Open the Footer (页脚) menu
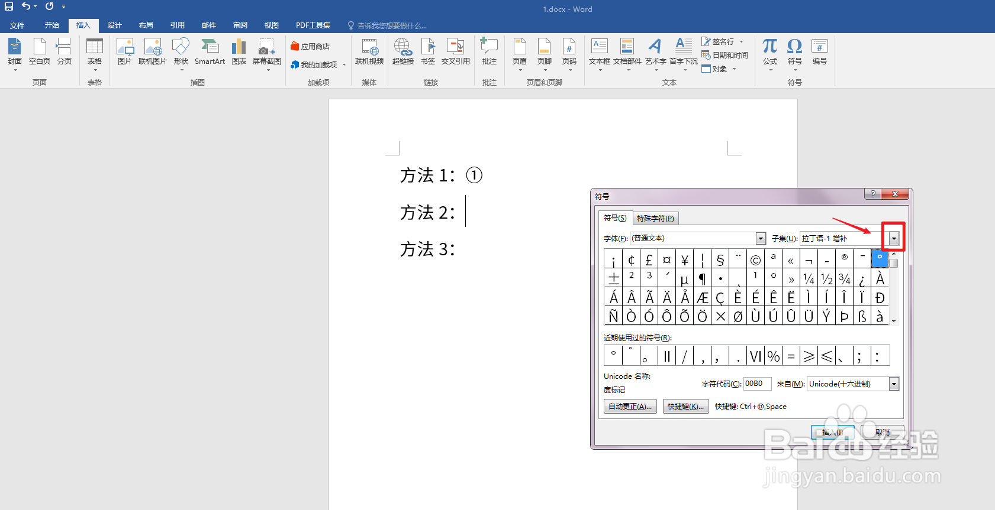 [x=545, y=53]
